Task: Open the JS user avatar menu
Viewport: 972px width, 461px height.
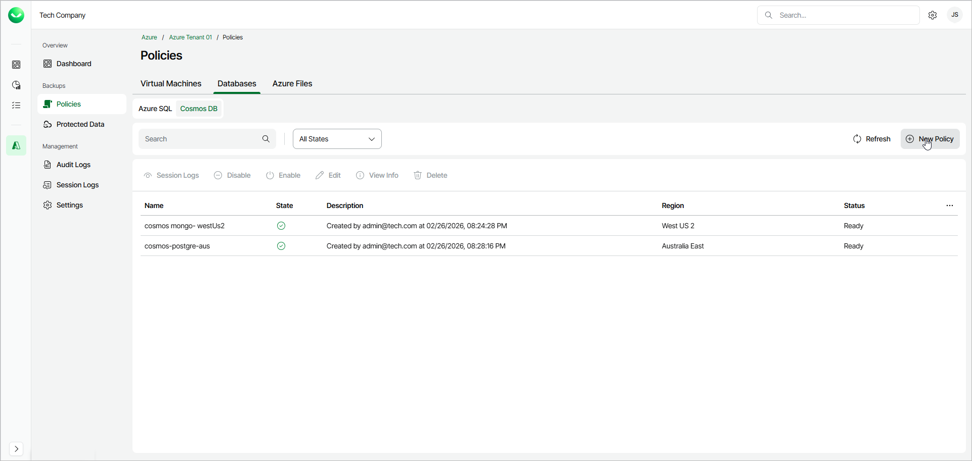Action: pyautogui.click(x=955, y=15)
